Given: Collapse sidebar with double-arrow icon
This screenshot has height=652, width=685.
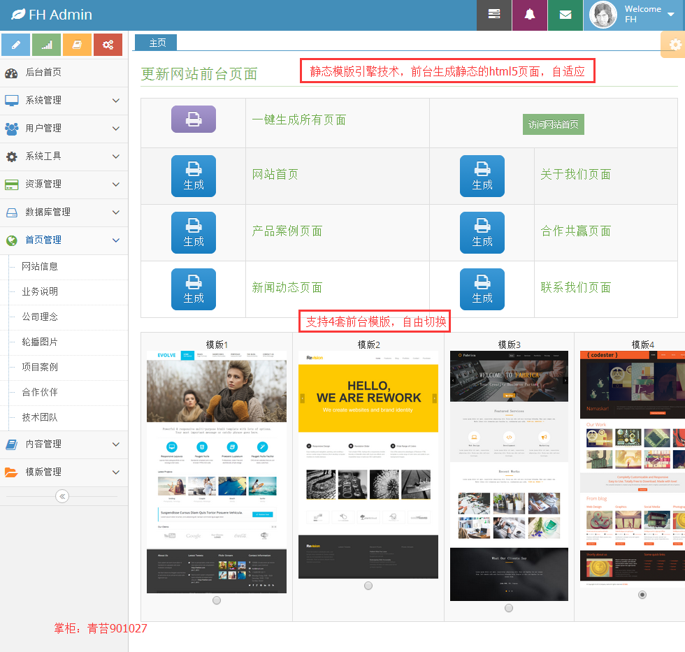Looking at the screenshot, I should click(62, 496).
